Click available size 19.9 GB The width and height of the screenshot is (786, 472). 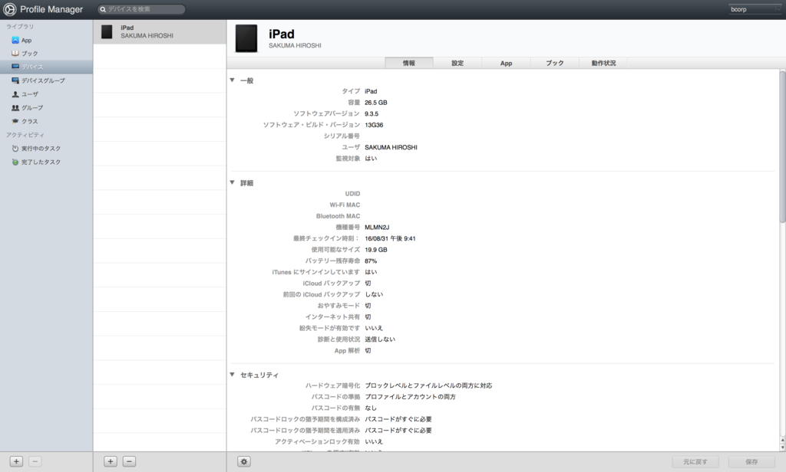pos(376,250)
